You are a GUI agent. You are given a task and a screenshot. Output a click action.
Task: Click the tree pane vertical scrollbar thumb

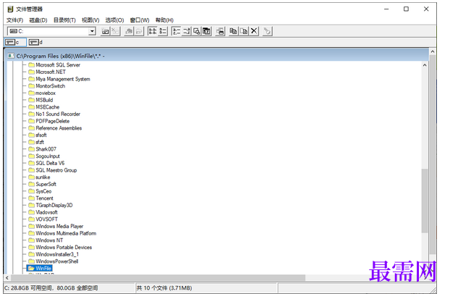pyautogui.click(x=425, y=201)
